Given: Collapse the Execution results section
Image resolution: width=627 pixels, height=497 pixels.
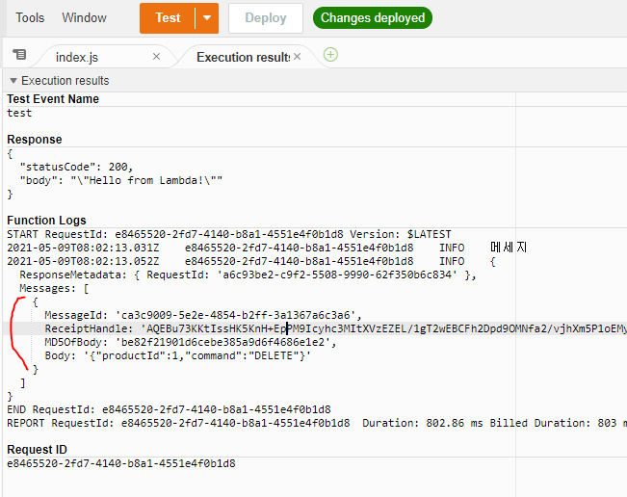Looking at the screenshot, I should pos(13,81).
